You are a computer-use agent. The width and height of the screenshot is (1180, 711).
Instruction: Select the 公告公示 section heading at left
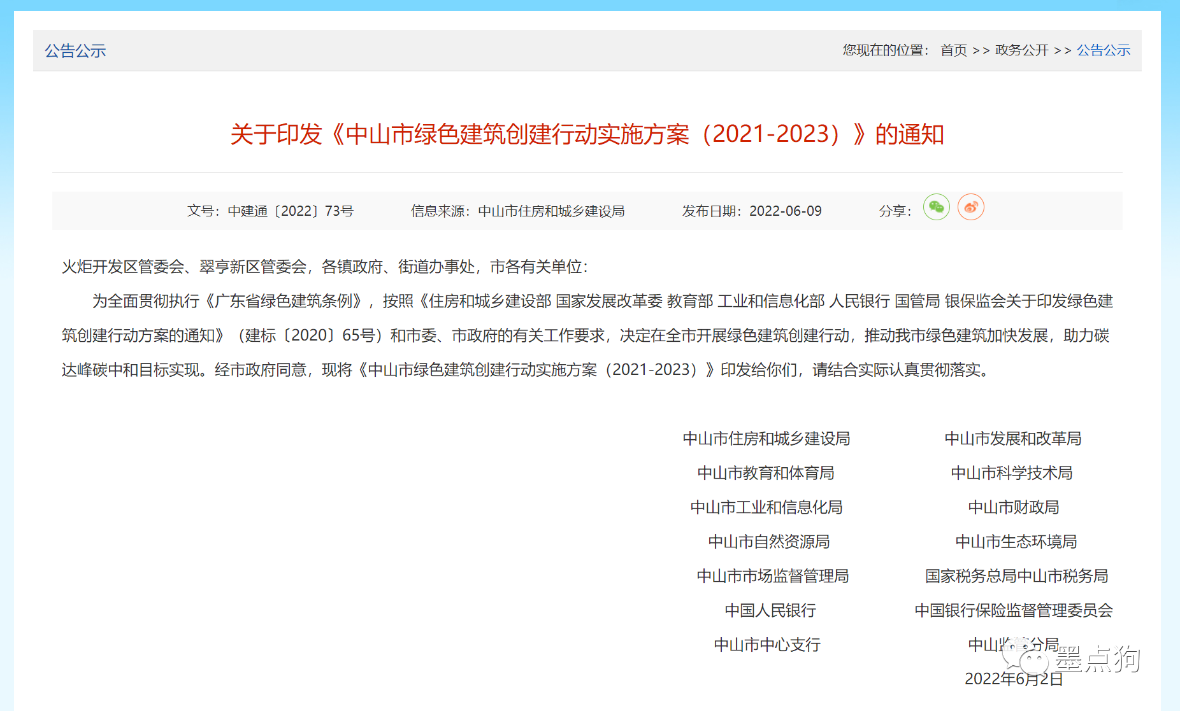75,51
